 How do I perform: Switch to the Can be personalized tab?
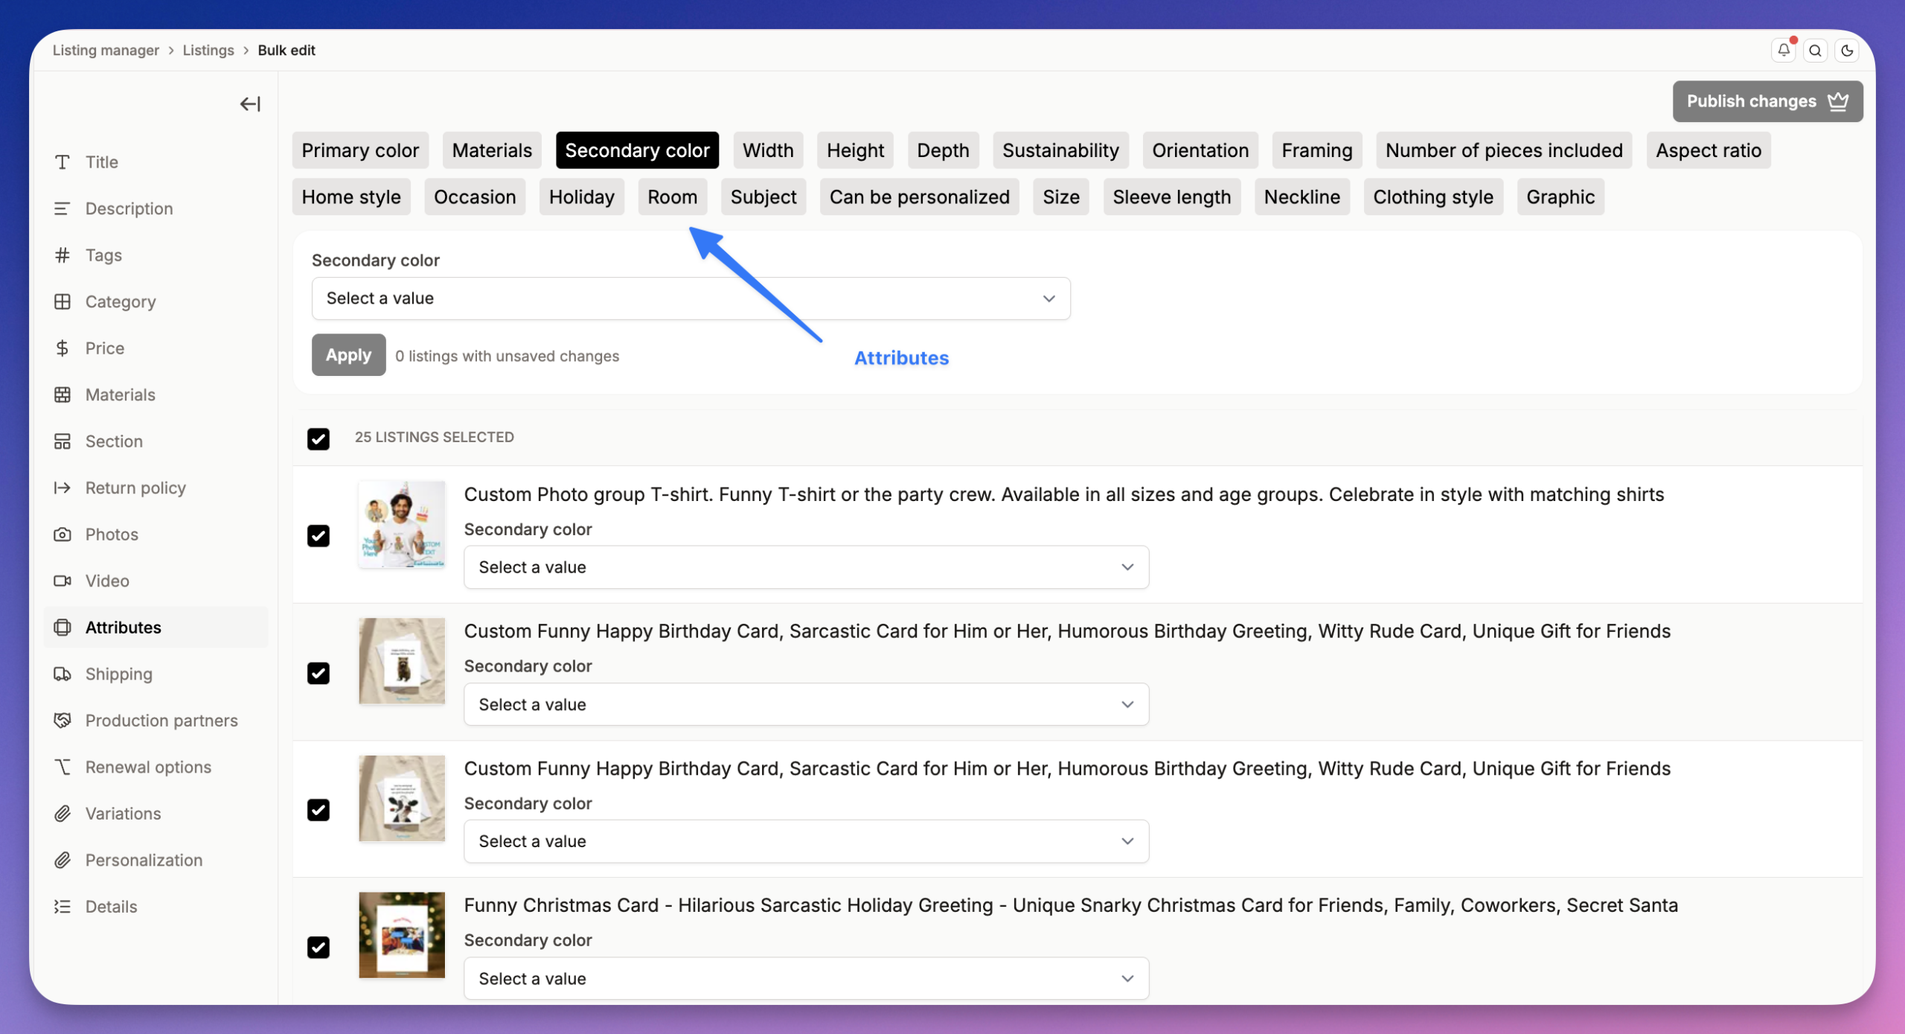pyautogui.click(x=919, y=197)
